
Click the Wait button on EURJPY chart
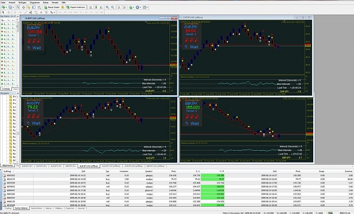click(x=34, y=48)
